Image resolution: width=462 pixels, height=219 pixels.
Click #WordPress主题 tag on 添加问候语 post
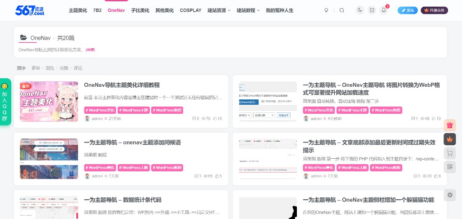click(134, 168)
